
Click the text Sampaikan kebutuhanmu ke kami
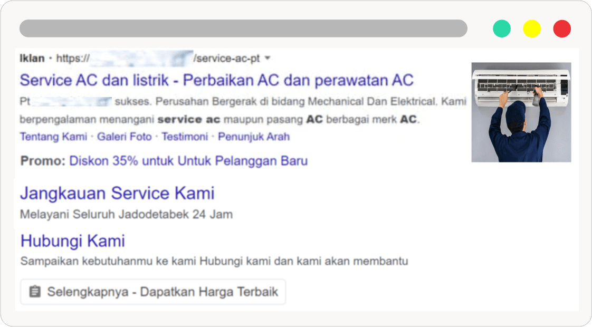click(109, 261)
